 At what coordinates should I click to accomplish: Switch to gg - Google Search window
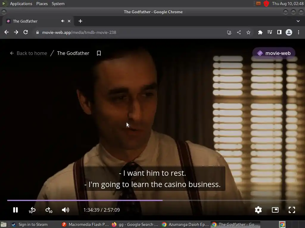(135, 224)
